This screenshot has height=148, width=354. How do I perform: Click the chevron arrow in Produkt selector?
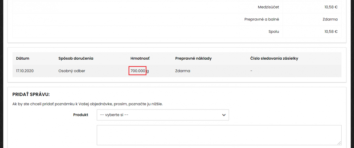coord(224,115)
